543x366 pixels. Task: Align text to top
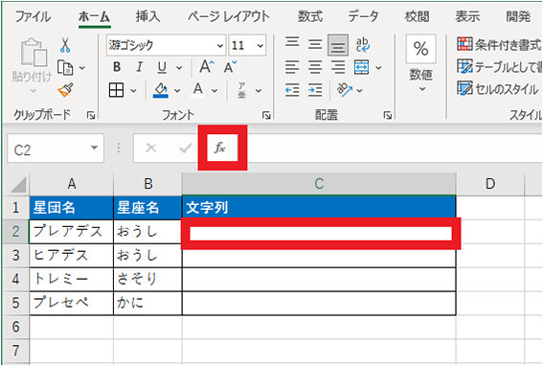tap(292, 42)
